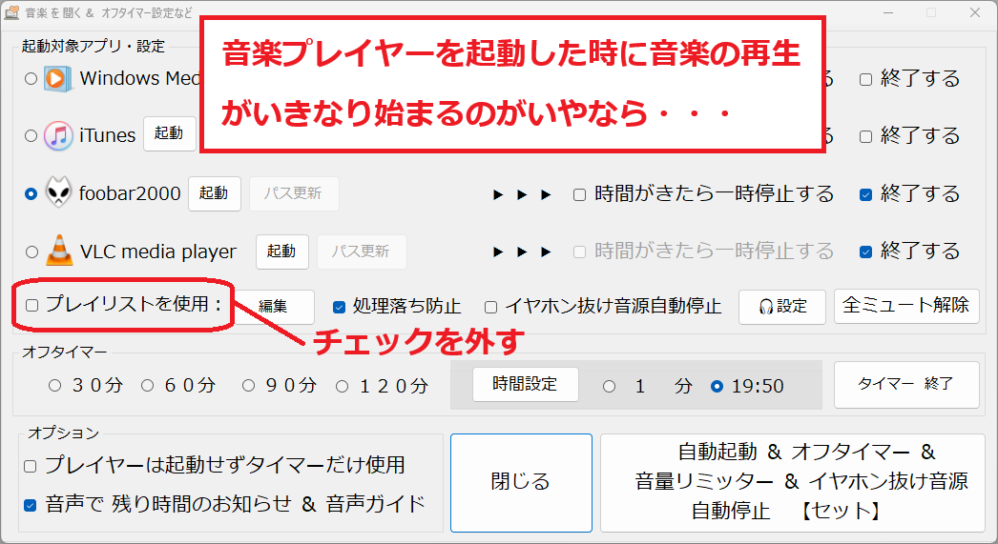Click the Windows Media Player icon
This screenshot has width=998, height=544.
58,78
